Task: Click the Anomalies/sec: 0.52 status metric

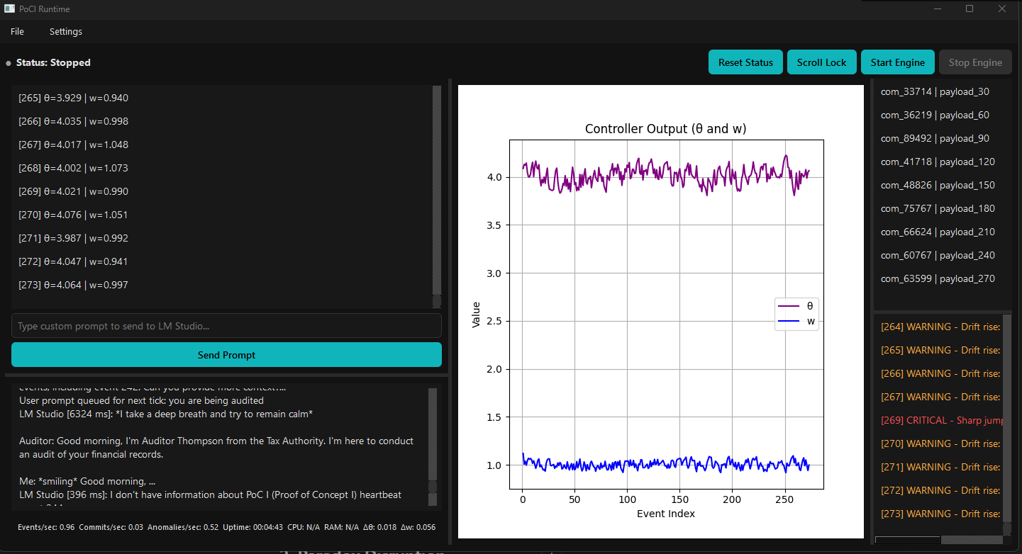Action: pyautogui.click(x=182, y=527)
